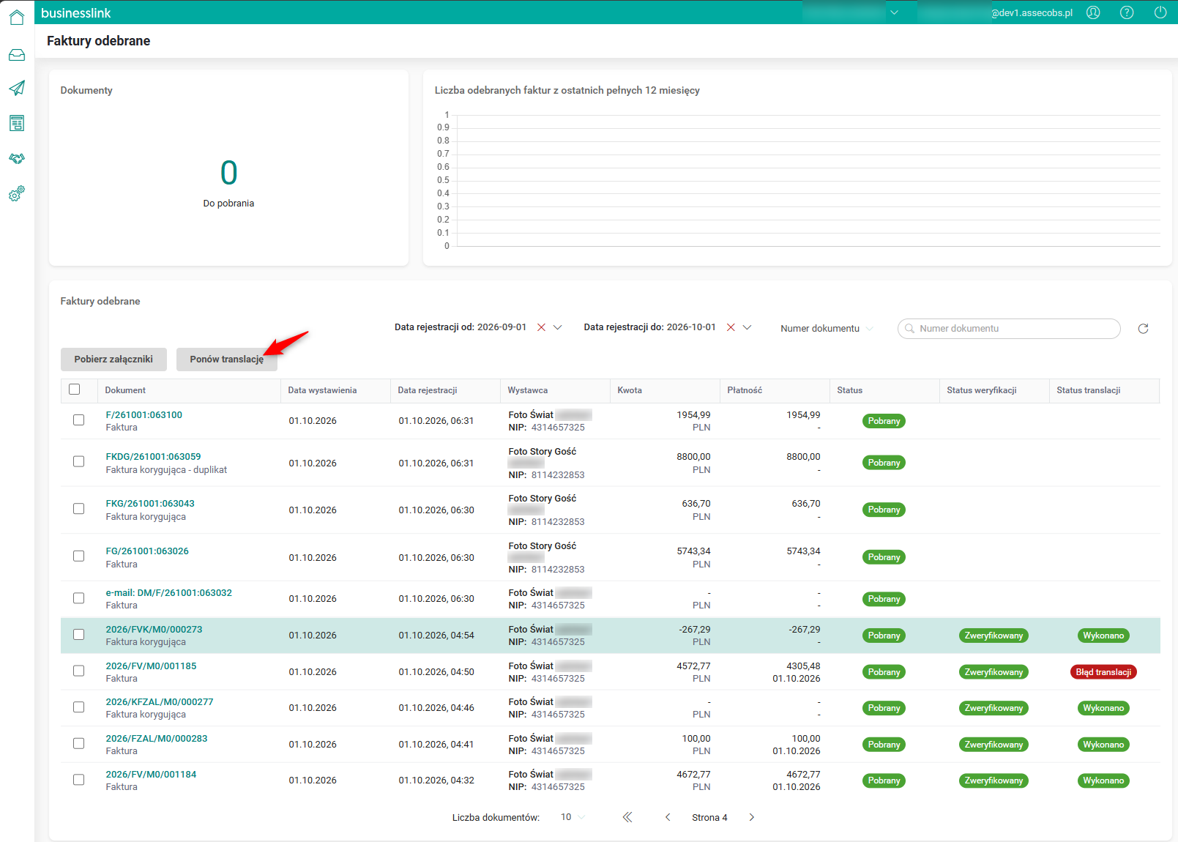The height and width of the screenshot is (842, 1178).
Task: Select checkbox for 2026/FVK/M0/000273
Action: [79, 635]
